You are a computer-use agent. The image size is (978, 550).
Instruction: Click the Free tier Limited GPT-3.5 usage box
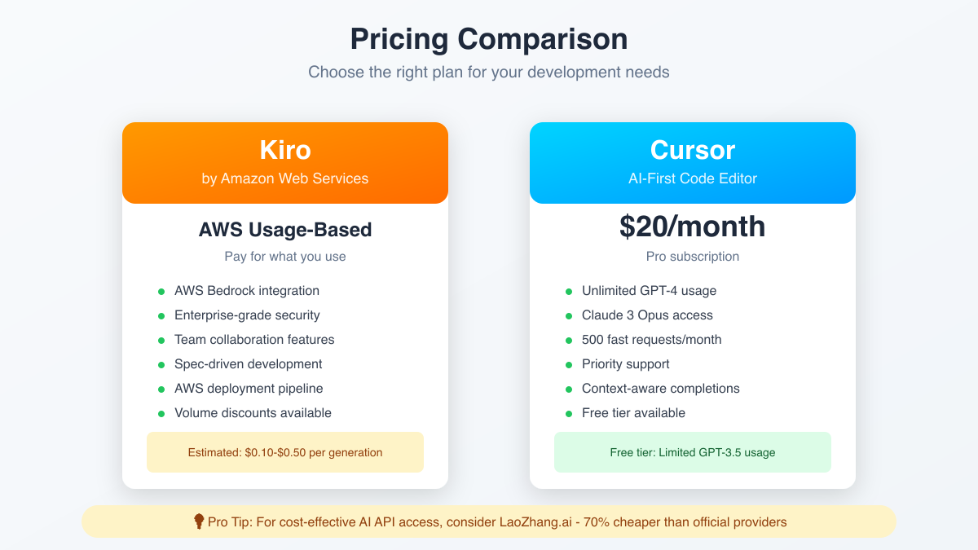pos(693,452)
